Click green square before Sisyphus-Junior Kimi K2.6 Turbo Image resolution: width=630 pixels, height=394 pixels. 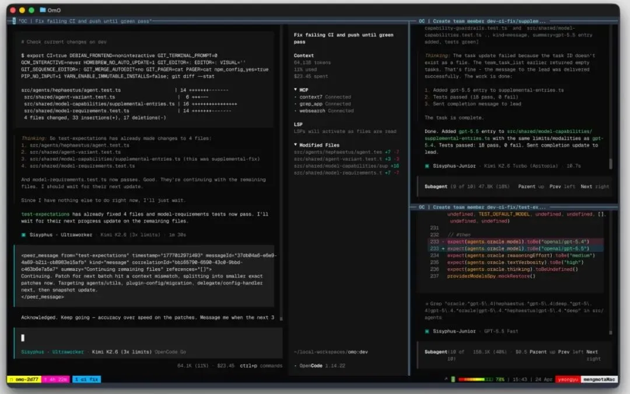click(x=426, y=166)
